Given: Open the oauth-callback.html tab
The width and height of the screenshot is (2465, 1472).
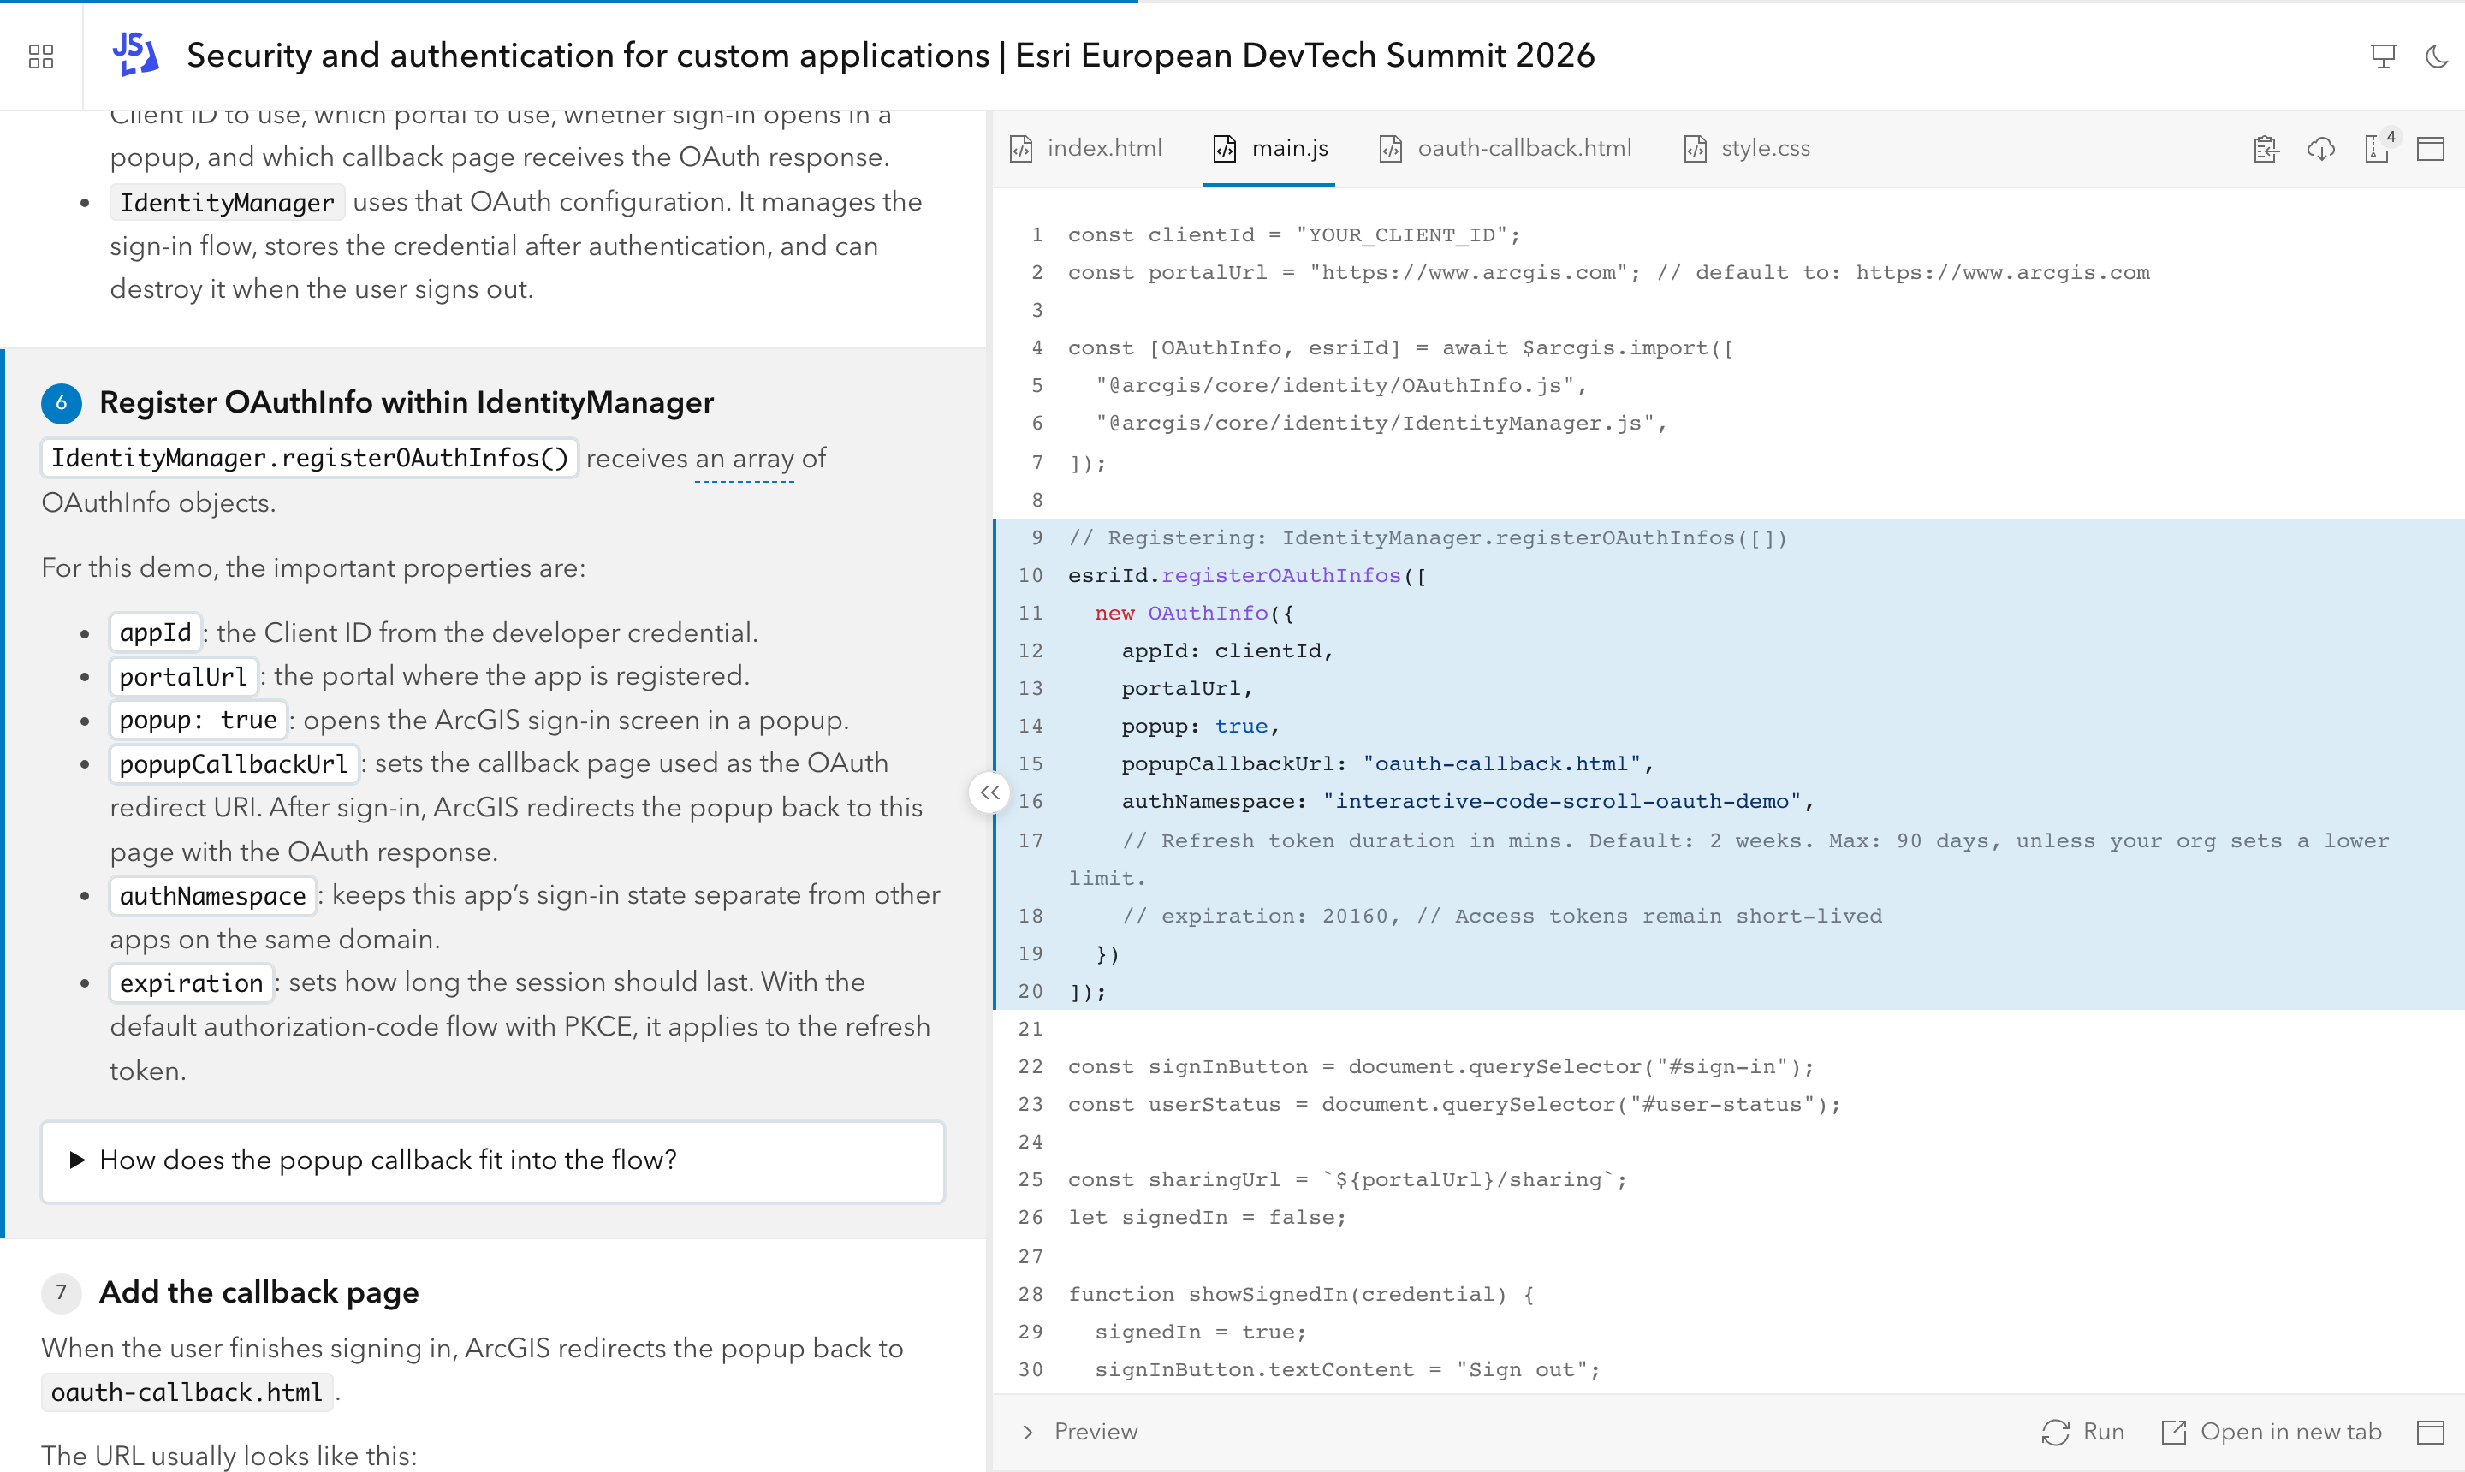Looking at the screenshot, I should [x=1505, y=148].
